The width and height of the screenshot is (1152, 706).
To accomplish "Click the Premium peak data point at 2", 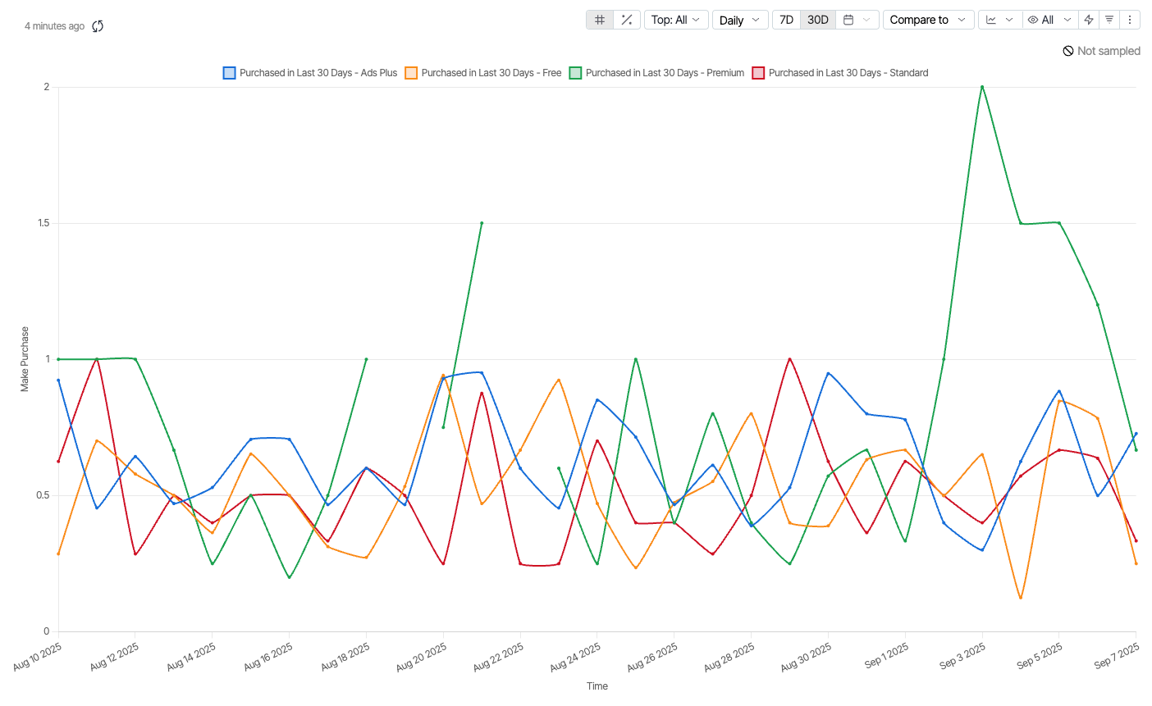I will (x=982, y=87).
